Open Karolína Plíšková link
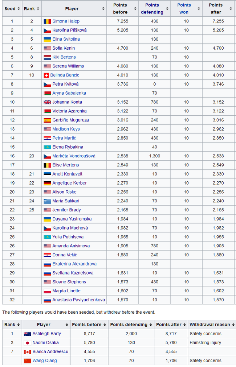Viewport: 236px width, 367px height. click(x=70, y=30)
